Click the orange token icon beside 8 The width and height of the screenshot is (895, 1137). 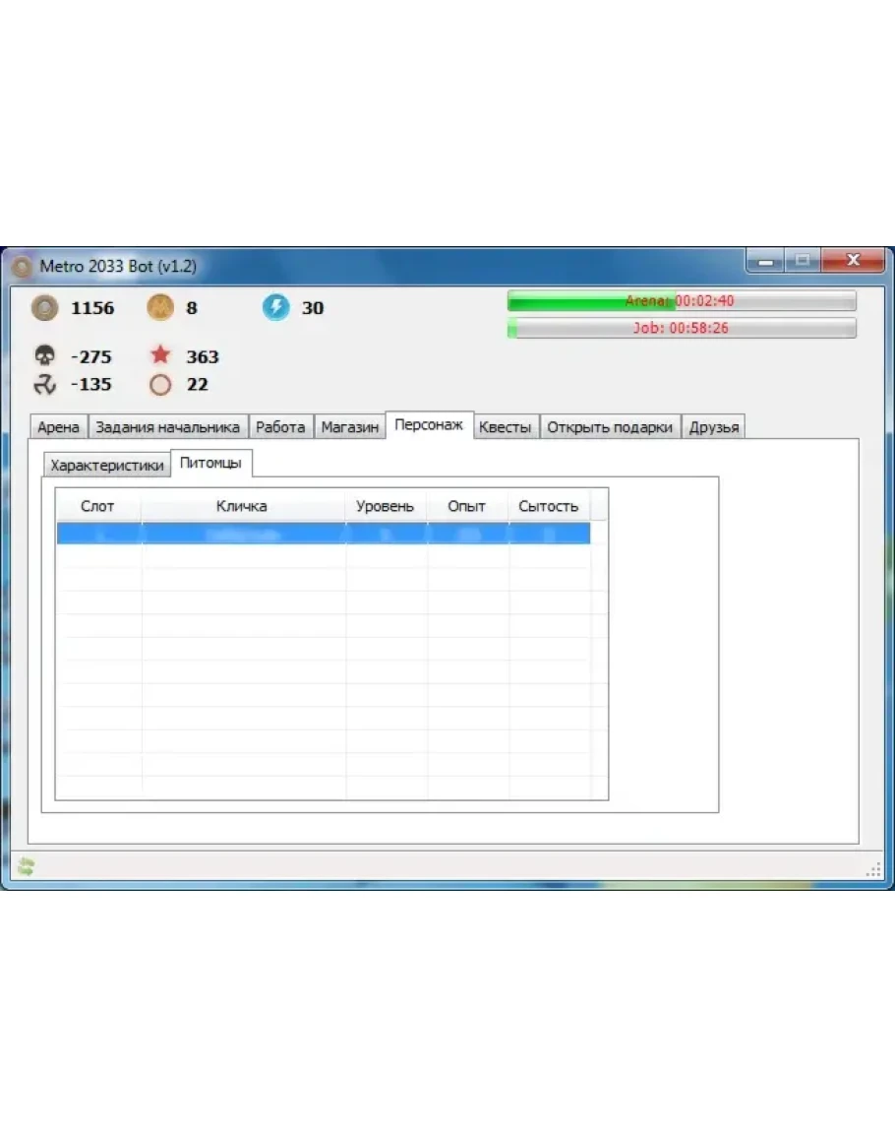coord(159,308)
